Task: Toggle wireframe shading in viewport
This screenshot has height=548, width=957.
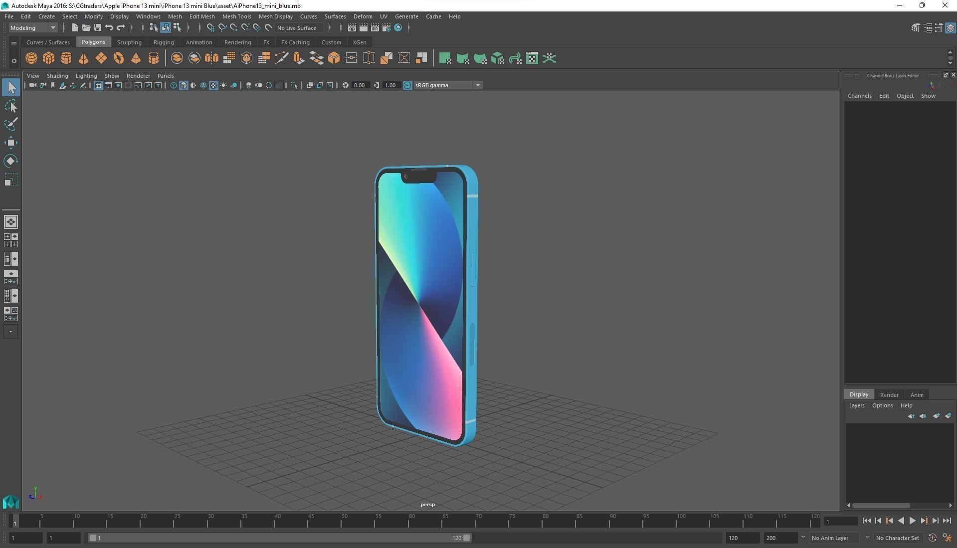Action: point(174,86)
